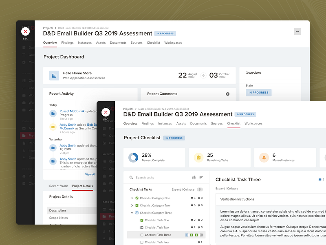Open the three-dot more options menu
Viewport: 326px width, 245px height.
coord(297,31)
